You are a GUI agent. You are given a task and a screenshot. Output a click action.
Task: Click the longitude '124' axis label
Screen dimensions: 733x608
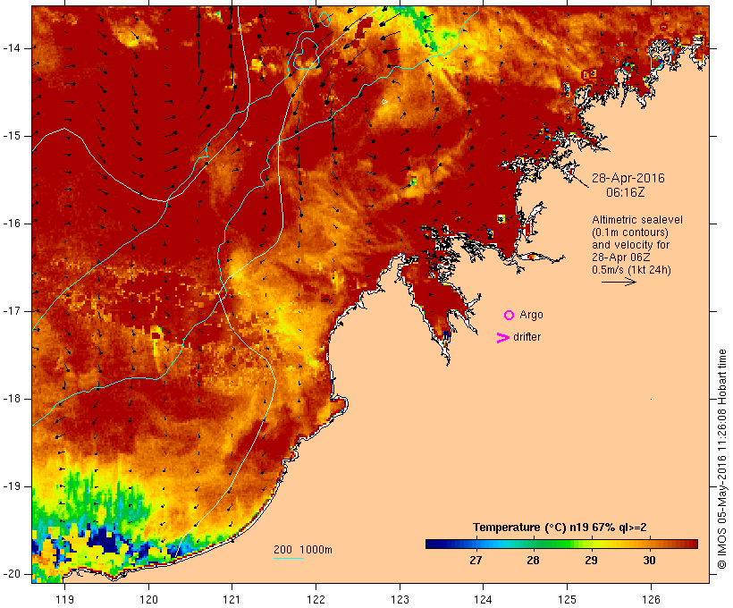point(484,600)
